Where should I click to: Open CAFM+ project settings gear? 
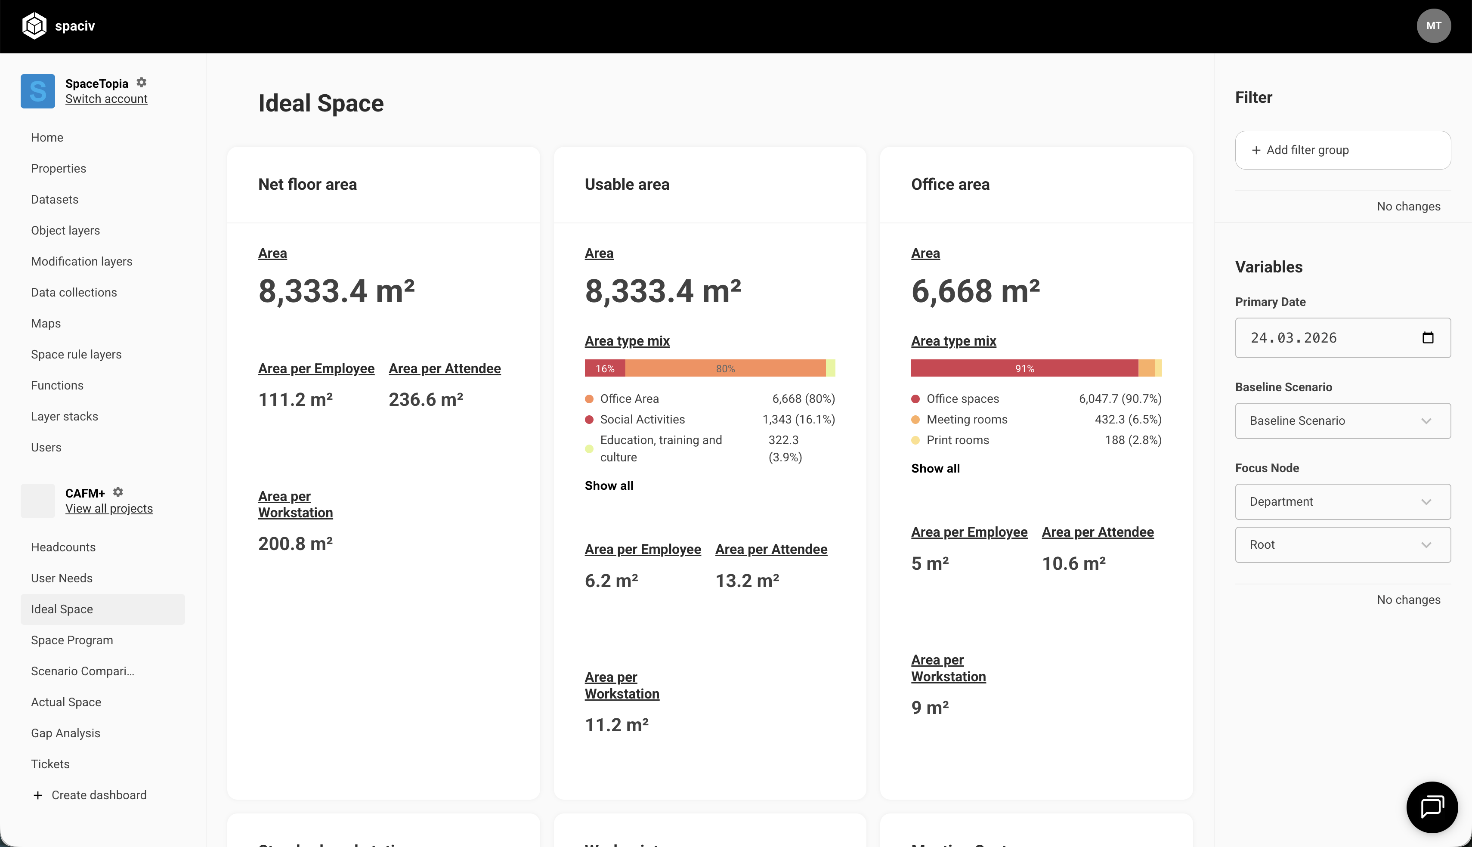[x=118, y=492]
